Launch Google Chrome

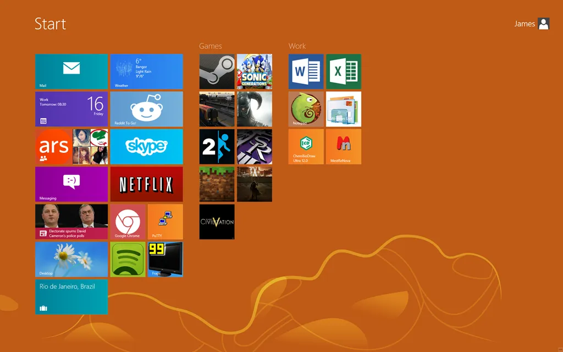coord(128,222)
